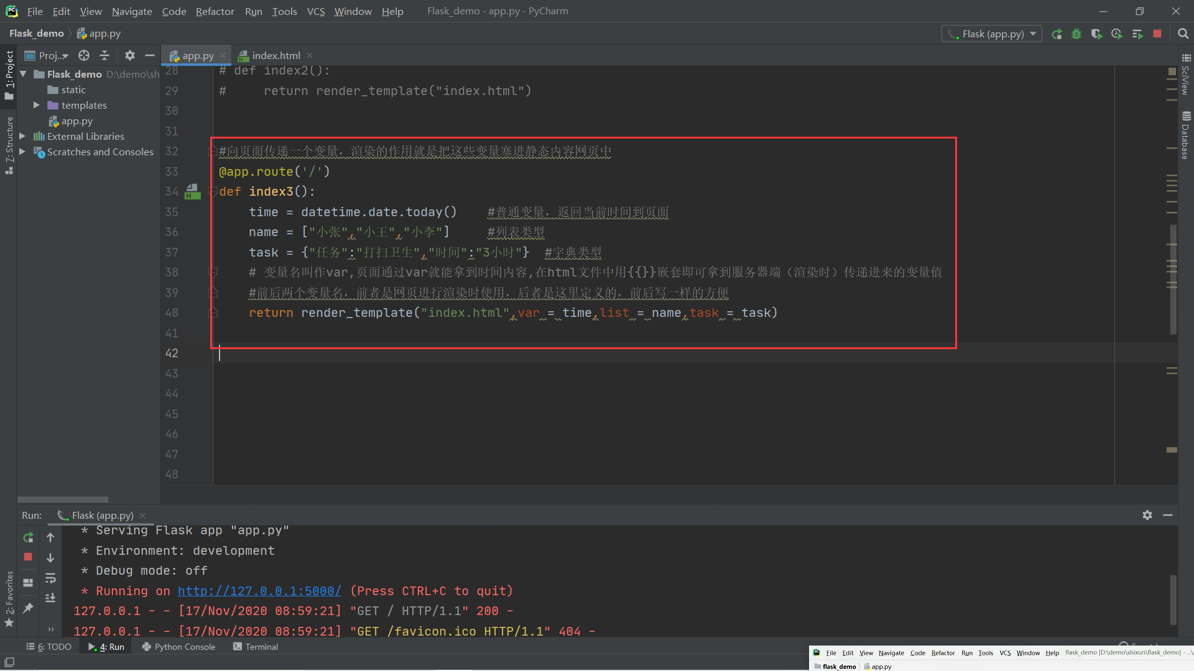The width and height of the screenshot is (1194, 671).
Task: Toggle scroll to end in console
Action: [x=50, y=598]
